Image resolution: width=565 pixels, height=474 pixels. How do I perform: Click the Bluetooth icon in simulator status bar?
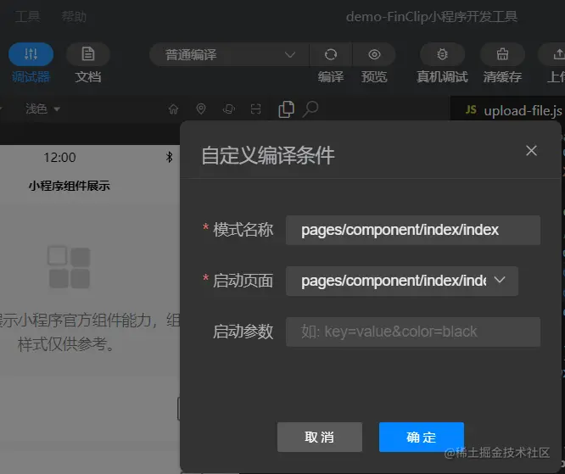point(169,157)
